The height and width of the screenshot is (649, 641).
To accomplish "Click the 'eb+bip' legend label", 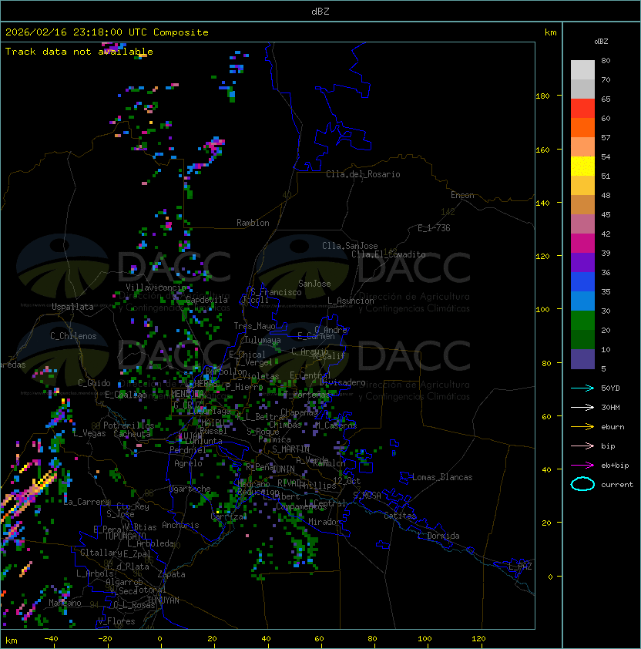I will 615,466.
